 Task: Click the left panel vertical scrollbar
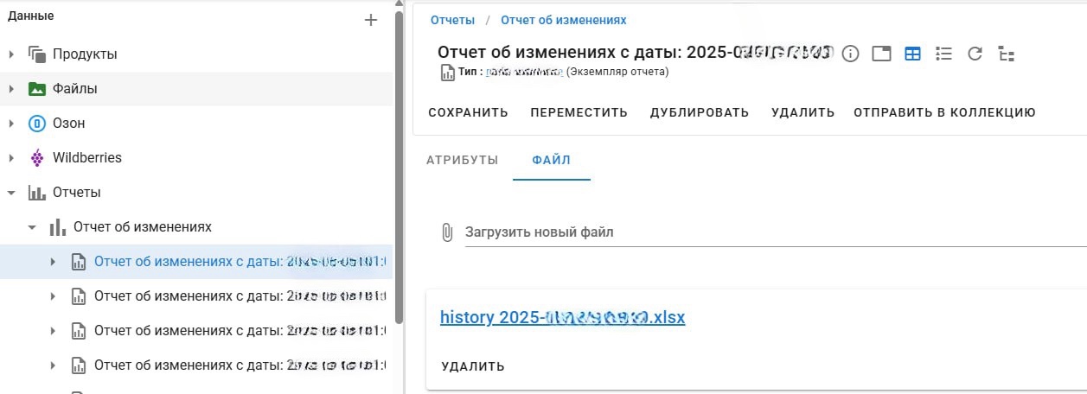[x=399, y=168]
